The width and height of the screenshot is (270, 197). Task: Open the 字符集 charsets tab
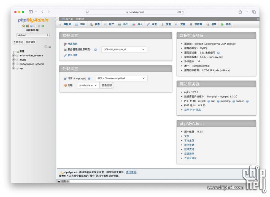point(196,24)
